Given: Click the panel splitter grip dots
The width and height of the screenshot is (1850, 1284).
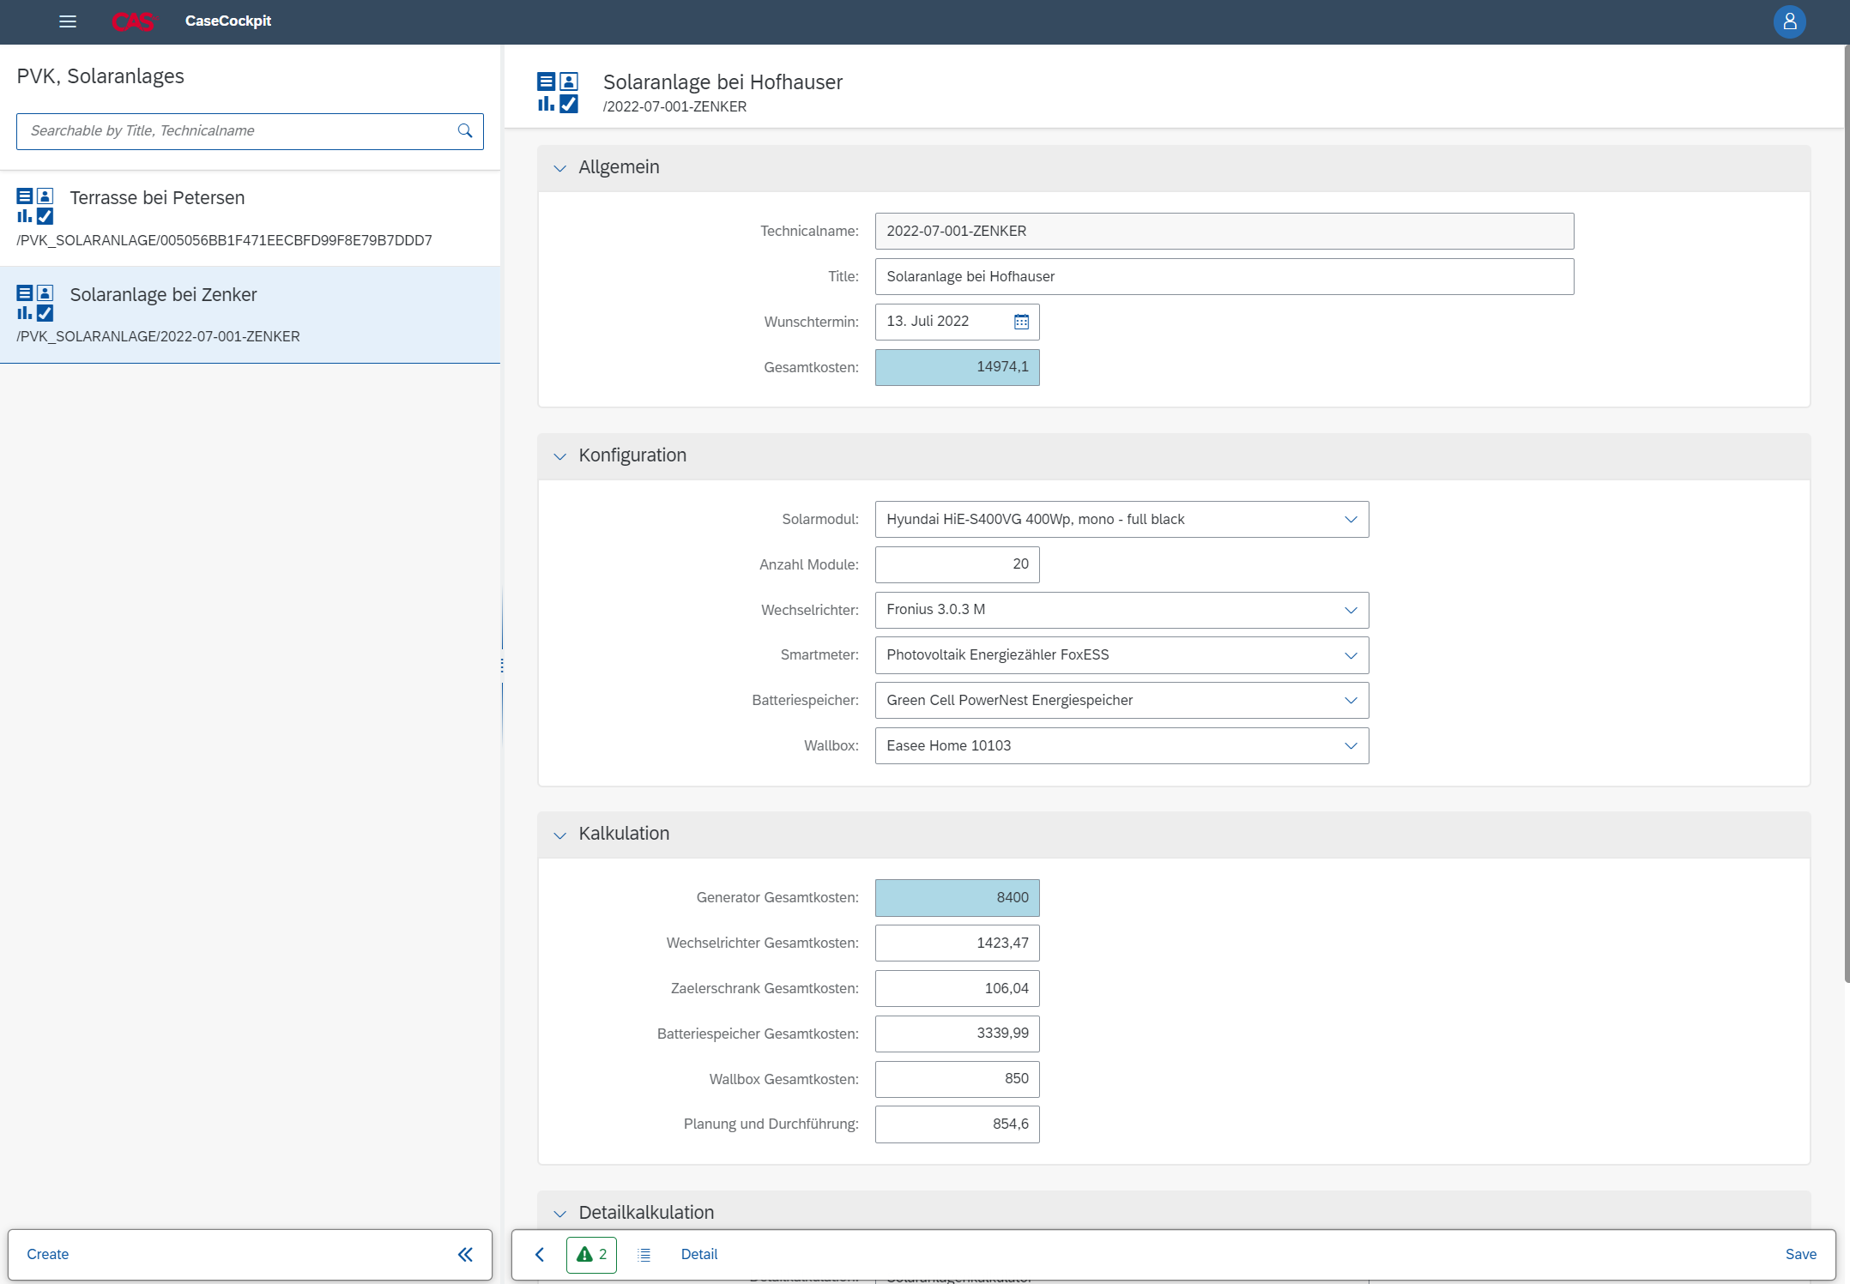Looking at the screenshot, I should click(x=502, y=666).
